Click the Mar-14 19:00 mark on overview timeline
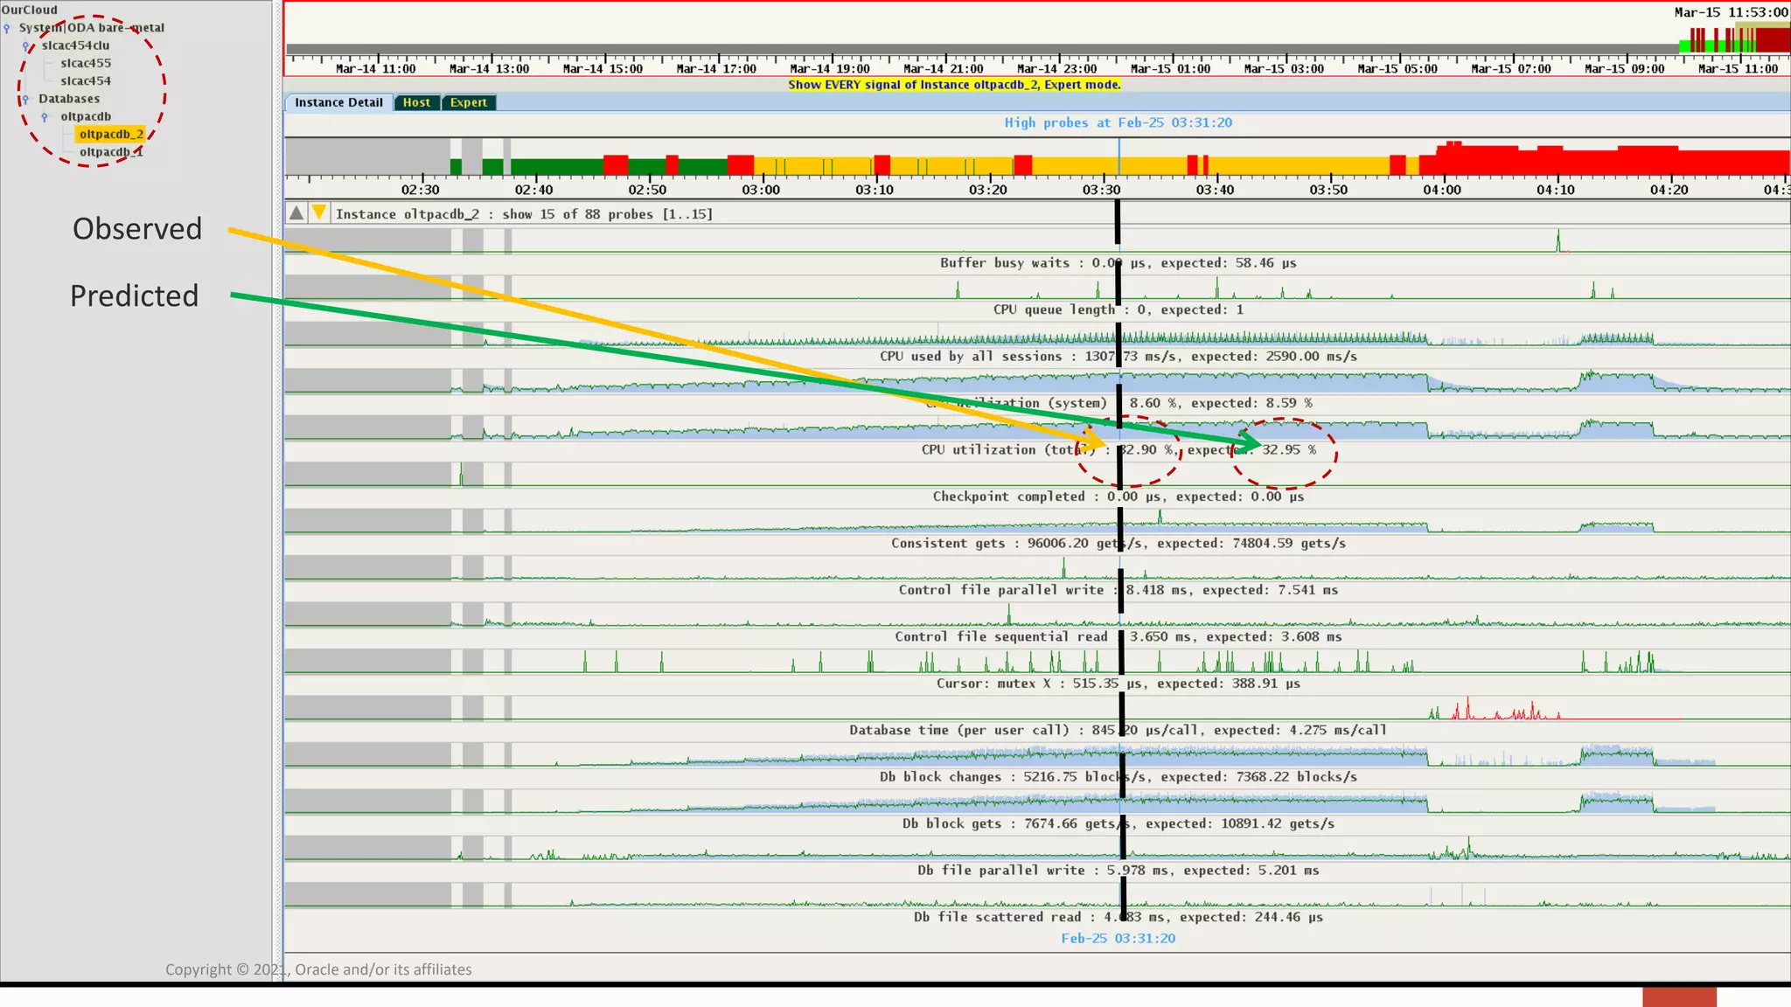This screenshot has height=1007, width=1791. tap(830, 68)
